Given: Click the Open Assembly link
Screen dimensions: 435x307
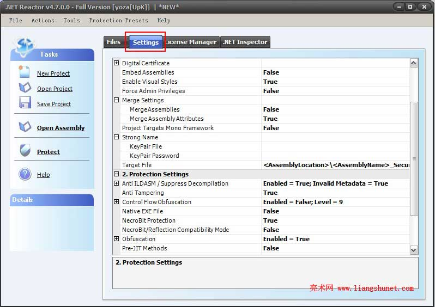Looking at the screenshot, I should coord(61,128).
